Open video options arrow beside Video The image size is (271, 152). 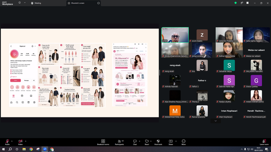(25, 141)
